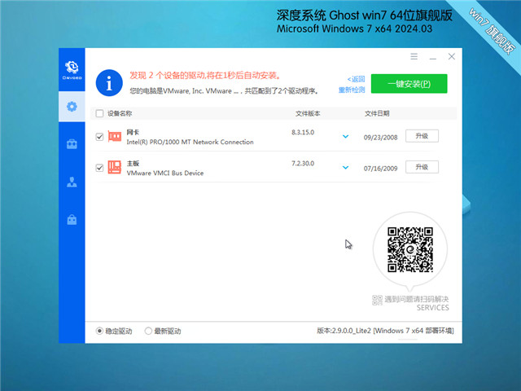Uncheck the 主板 driver checkbox
The width and height of the screenshot is (521, 391).
click(x=99, y=168)
